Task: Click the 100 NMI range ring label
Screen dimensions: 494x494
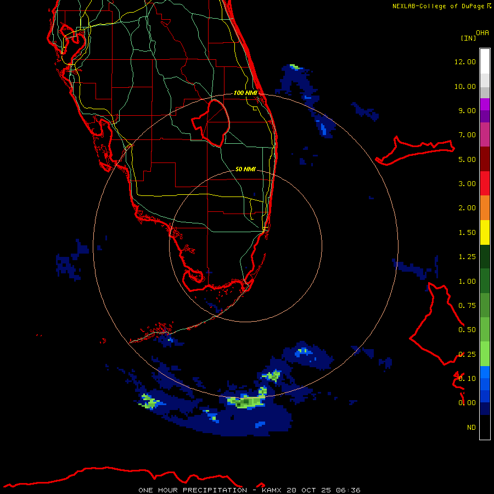Action: click(x=245, y=93)
